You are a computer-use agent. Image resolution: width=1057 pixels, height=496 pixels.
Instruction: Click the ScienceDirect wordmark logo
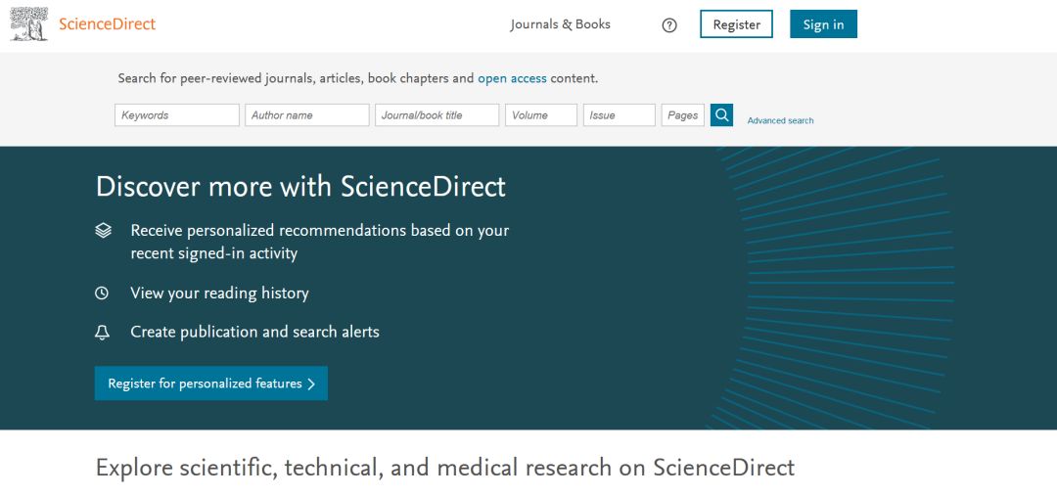[x=107, y=24]
